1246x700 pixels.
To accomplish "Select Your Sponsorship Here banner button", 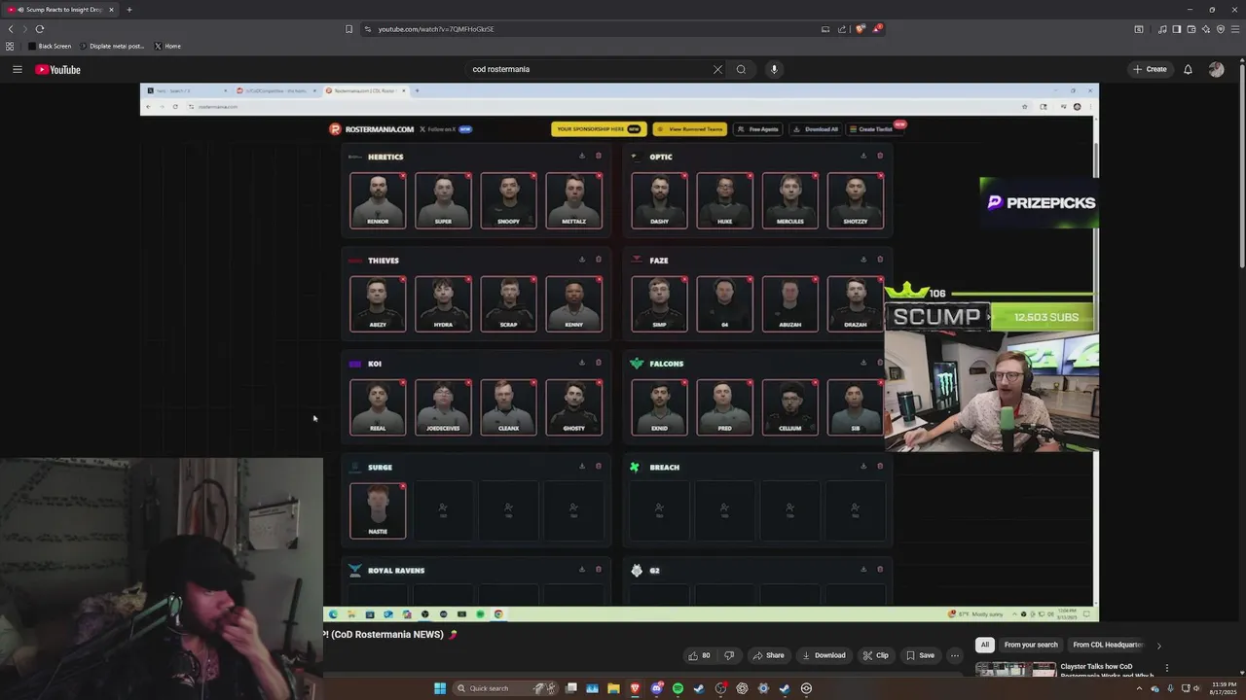I will (599, 128).
